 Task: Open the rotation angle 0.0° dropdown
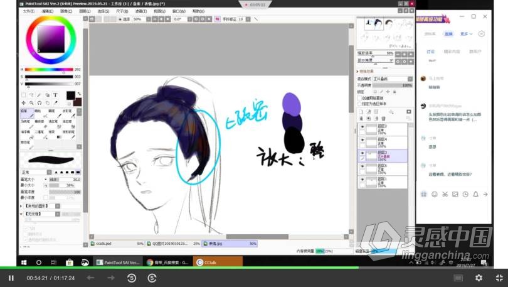[190, 19]
